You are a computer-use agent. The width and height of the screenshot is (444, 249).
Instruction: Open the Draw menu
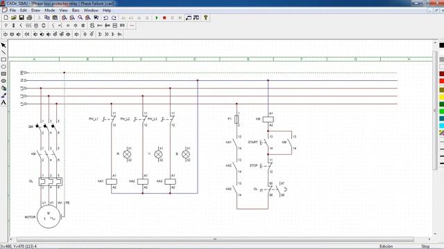pyautogui.click(x=35, y=10)
